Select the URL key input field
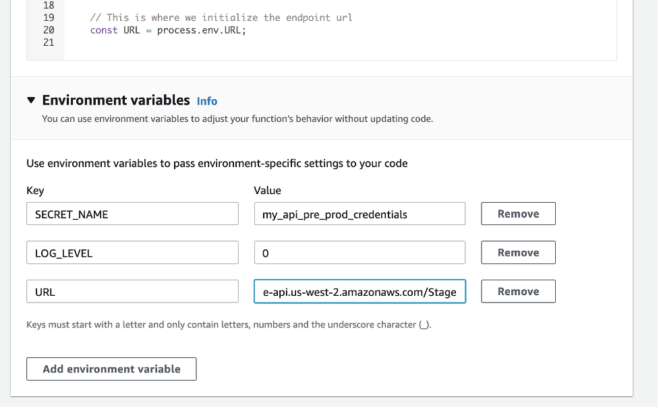Screen dimensions: 659x407 [x=132, y=291]
